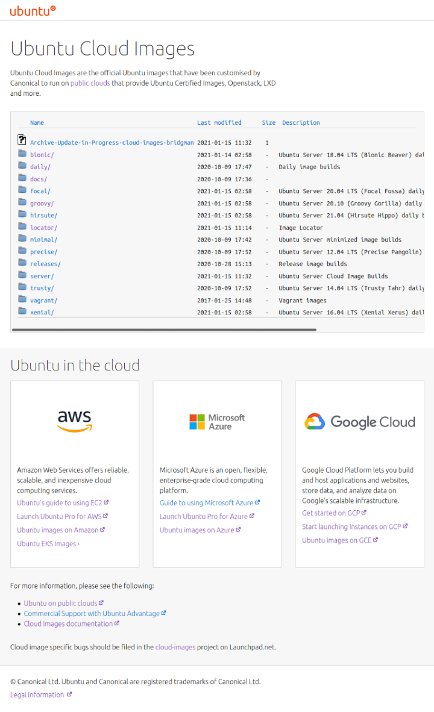Open the daily/ directory link
Screen dimensions: 434x712
pyautogui.click(x=40, y=167)
